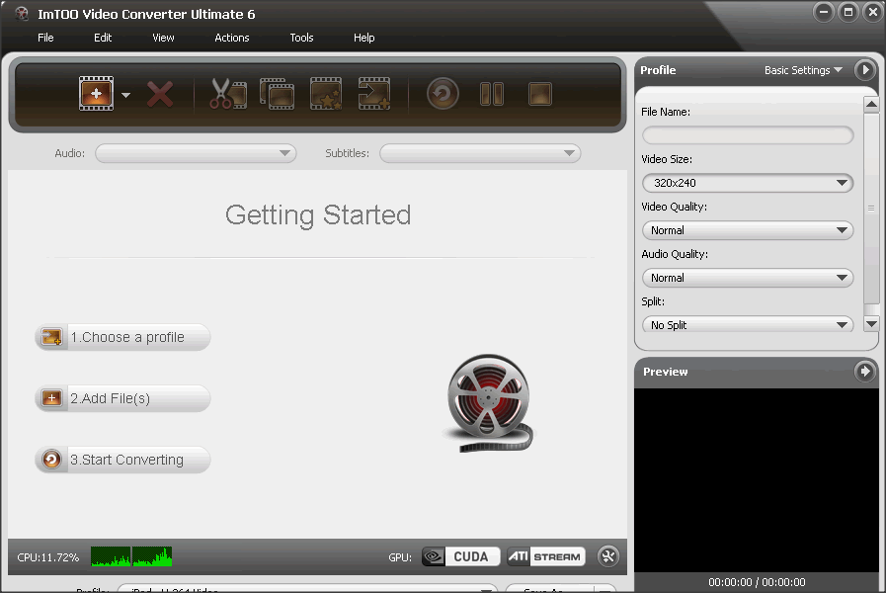Click the Merge files toolbar icon
The image size is (886, 593).
277,93
